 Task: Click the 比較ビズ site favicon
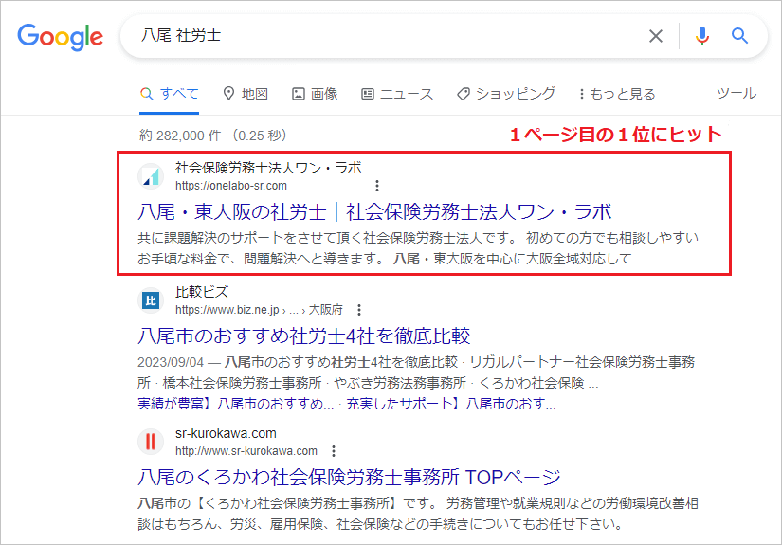tap(151, 300)
